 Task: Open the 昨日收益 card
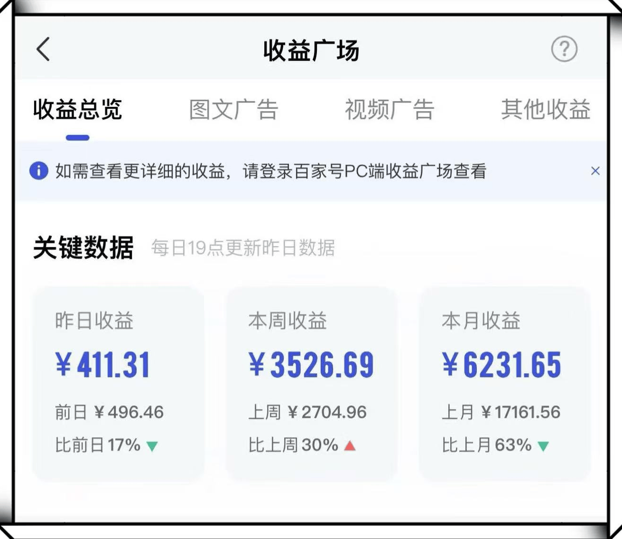tap(118, 384)
